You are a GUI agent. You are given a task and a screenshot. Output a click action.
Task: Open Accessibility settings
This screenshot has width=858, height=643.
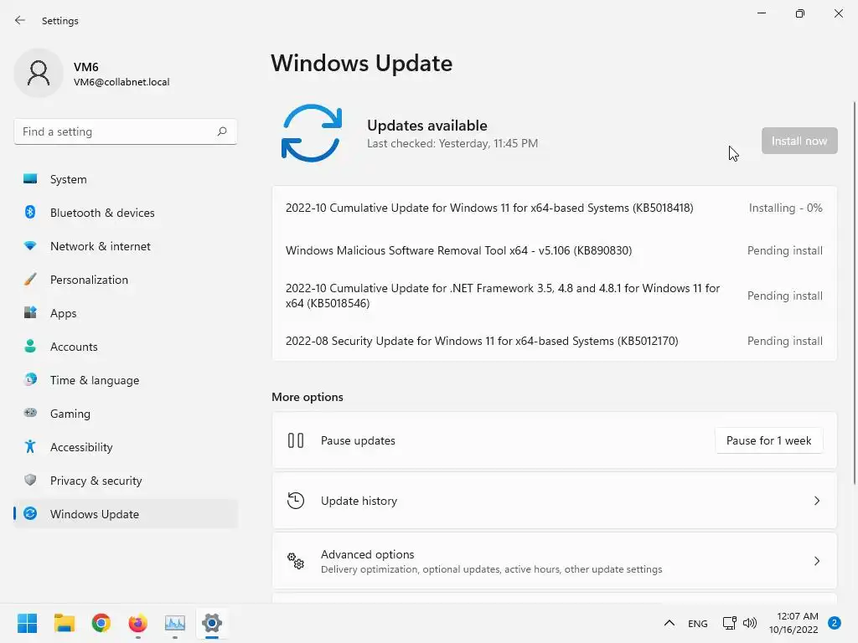[x=126, y=447]
